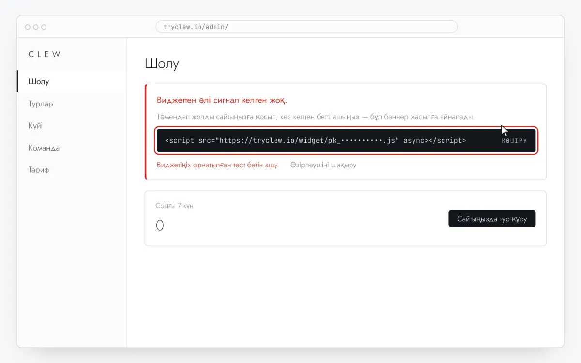
Task: Click the middle browser window circle
Action: [36, 27]
